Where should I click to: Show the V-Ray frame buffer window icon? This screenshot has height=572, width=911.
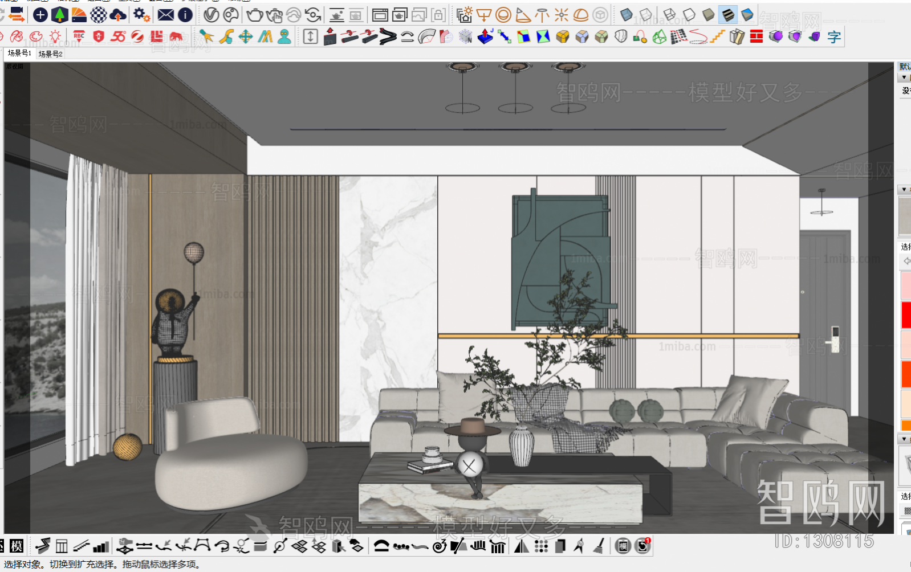[380, 15]
